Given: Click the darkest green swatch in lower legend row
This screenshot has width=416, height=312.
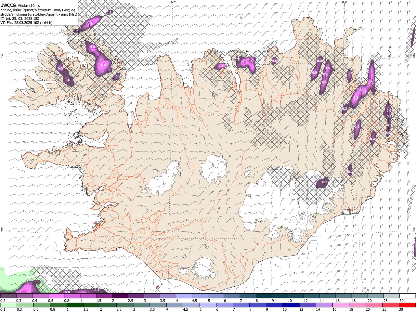Looking at the screenshot, I should [x=75, y=305].
